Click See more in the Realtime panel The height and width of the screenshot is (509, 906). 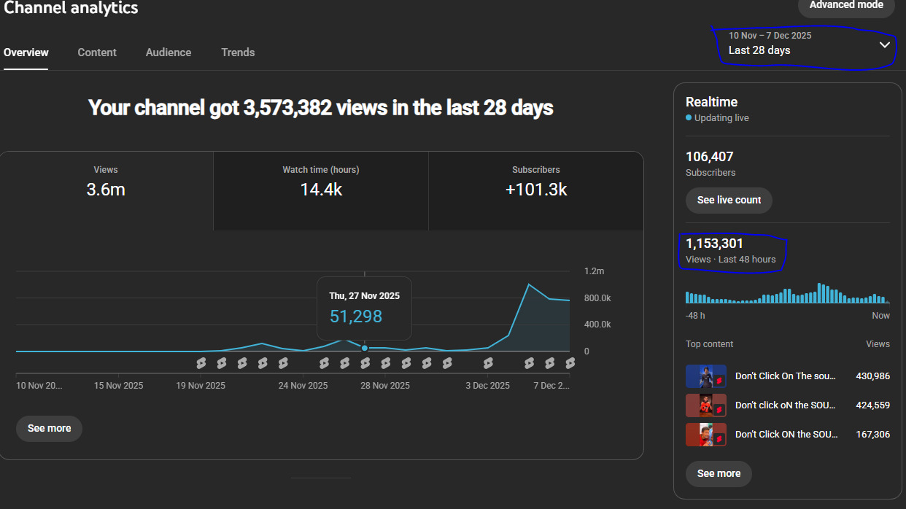(x=719, y=474)
